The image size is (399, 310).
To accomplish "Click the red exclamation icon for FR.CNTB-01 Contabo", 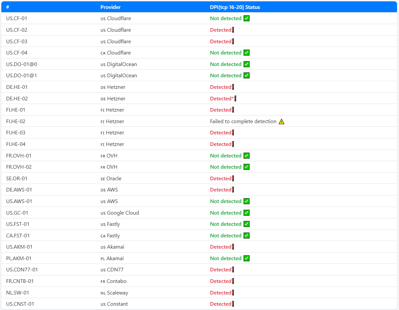I will click(233, 281).
